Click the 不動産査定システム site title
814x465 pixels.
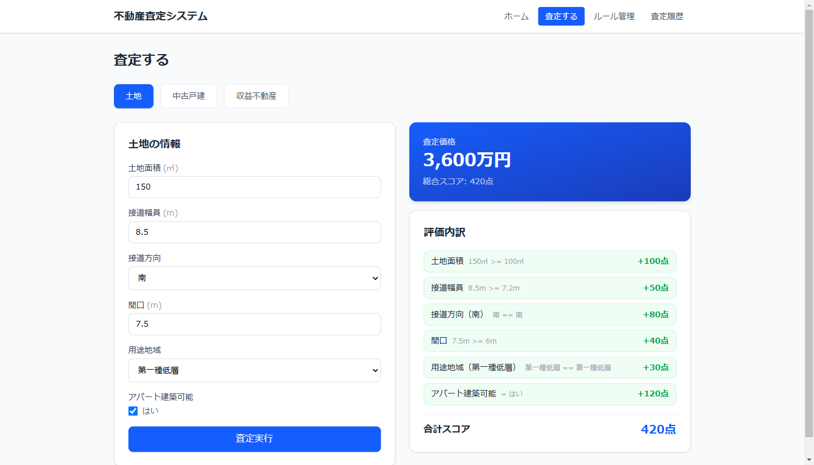pyautogui.click(x=160, y=16)
